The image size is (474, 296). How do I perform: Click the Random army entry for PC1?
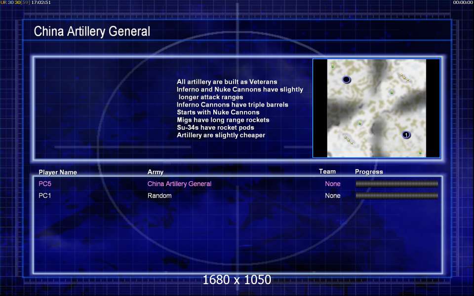tap(159, 196)
